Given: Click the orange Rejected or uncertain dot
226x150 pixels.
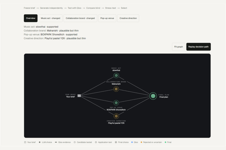Looking at the screenshot, I should pyautogui.click(x=141, y=142).
